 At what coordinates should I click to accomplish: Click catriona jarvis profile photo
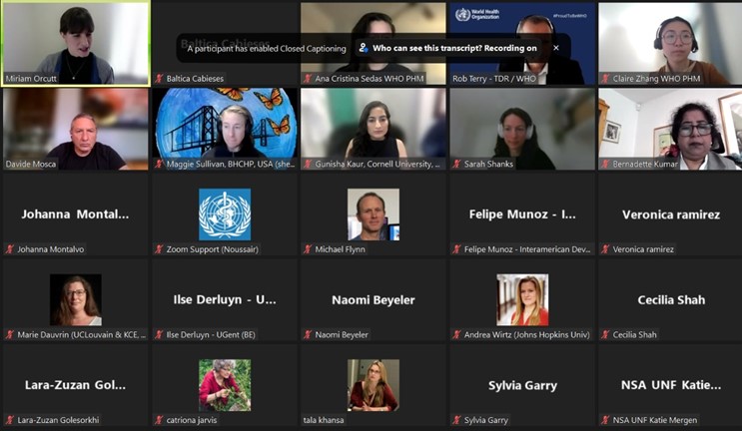pos(224,385)
